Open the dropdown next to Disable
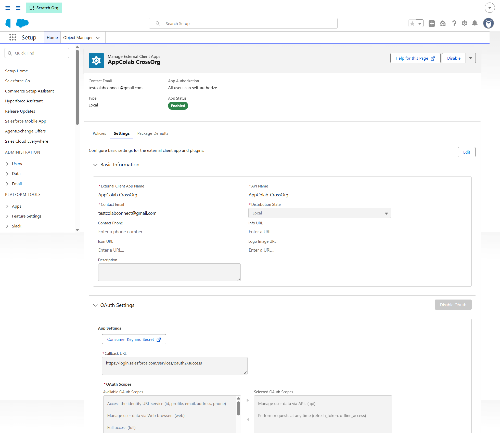The height and width of the screenshot is (433, 500). [471, 58]
